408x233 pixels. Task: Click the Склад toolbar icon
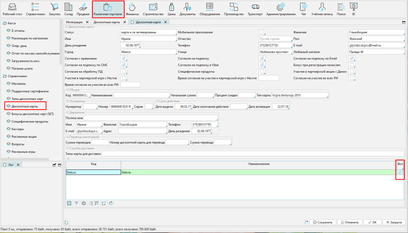tap(68, 9)
